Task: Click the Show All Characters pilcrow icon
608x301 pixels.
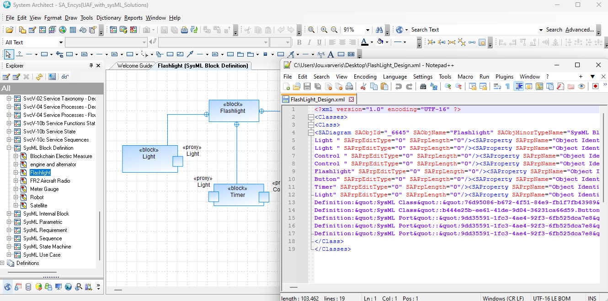Action: pos(507,86)
